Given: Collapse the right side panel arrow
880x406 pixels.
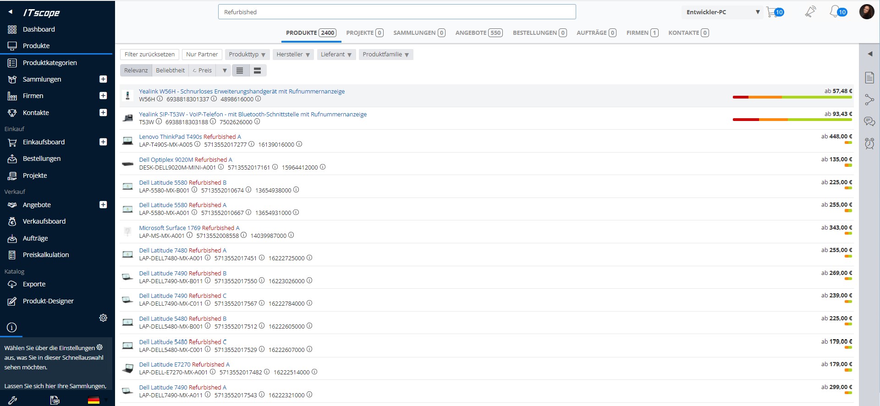Looking at the screenshot, I should [869, 54].
